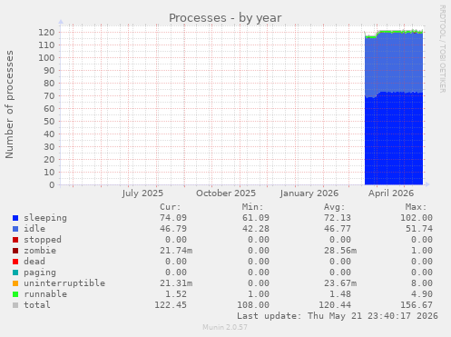Image resolution: width=451 pixels, height=337 pixels.
Task: Click zombie maximum value 1.00
Action: click(422, 251)
